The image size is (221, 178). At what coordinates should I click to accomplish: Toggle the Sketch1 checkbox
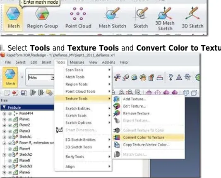[10, 137]
